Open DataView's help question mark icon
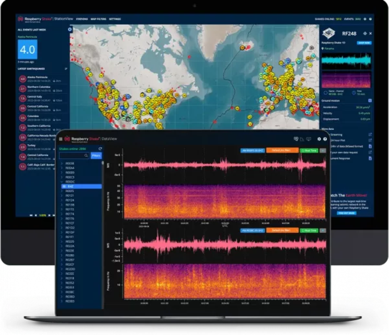 325,139
